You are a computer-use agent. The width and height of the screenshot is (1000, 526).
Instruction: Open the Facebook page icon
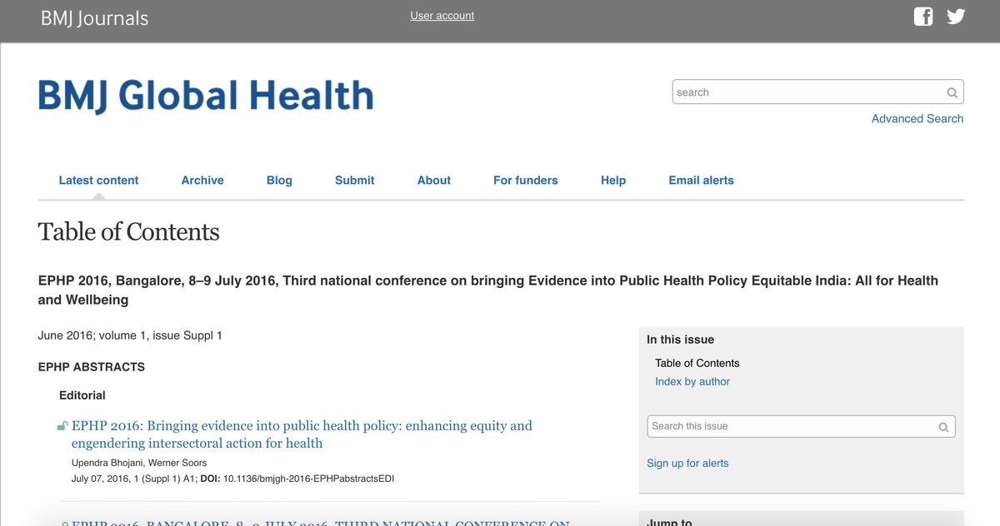coord(923,16)
